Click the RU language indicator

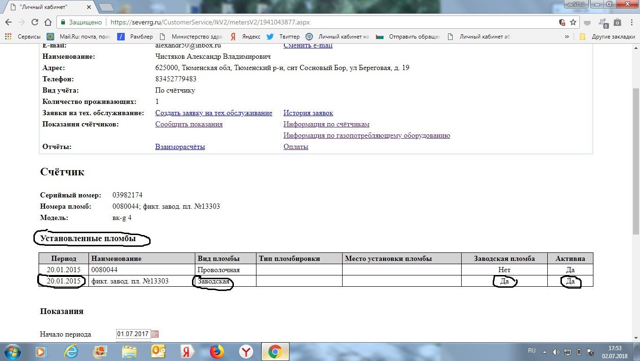(532, 351)
